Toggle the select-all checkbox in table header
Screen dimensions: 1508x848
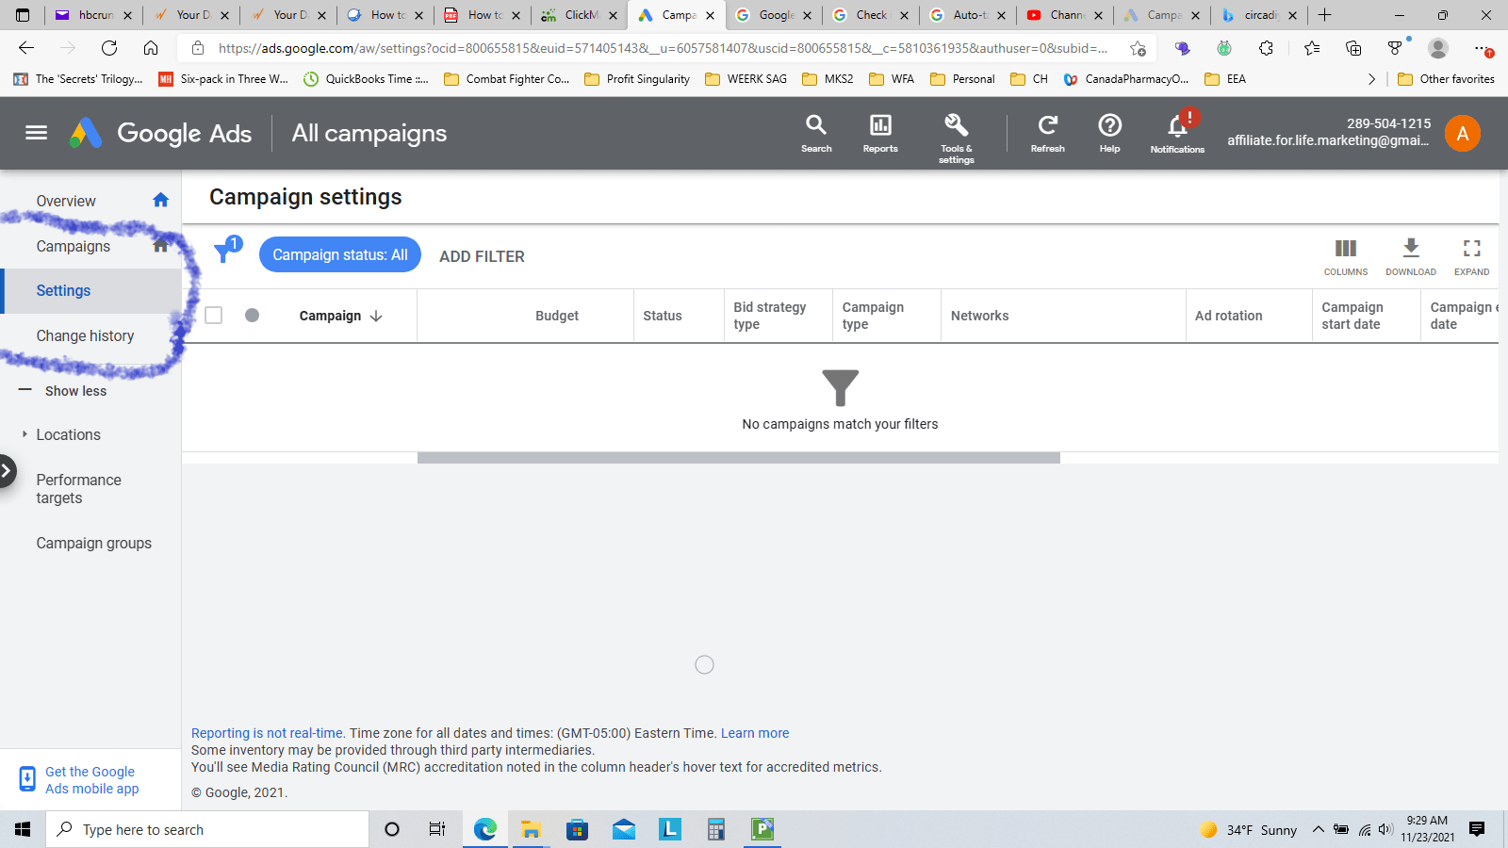pos(213,315)
